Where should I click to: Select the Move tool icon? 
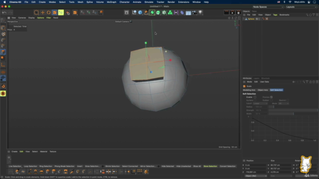click(x=42, y=12)
